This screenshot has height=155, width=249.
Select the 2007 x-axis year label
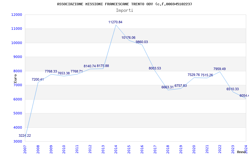(25, 149)
